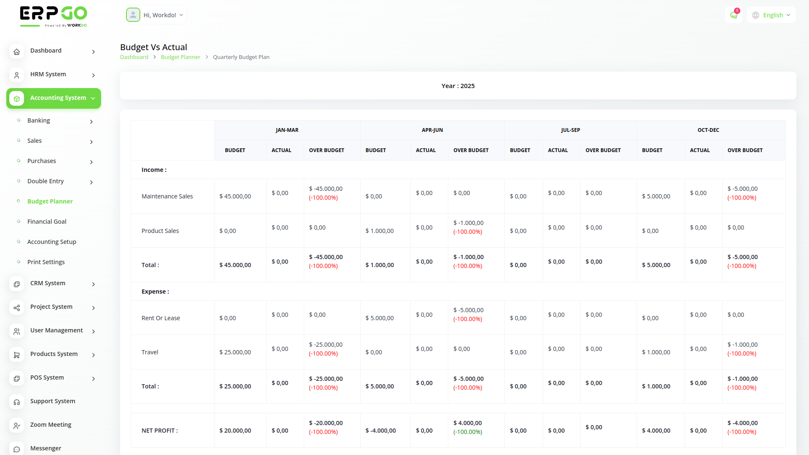Open the CRM System sidebar icon

[x=16, y=284]
